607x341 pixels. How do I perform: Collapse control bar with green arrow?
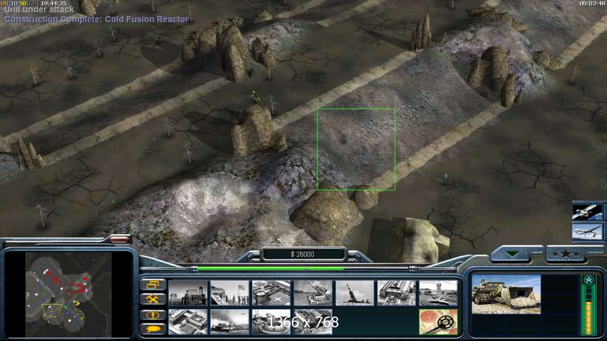[513, 254]
